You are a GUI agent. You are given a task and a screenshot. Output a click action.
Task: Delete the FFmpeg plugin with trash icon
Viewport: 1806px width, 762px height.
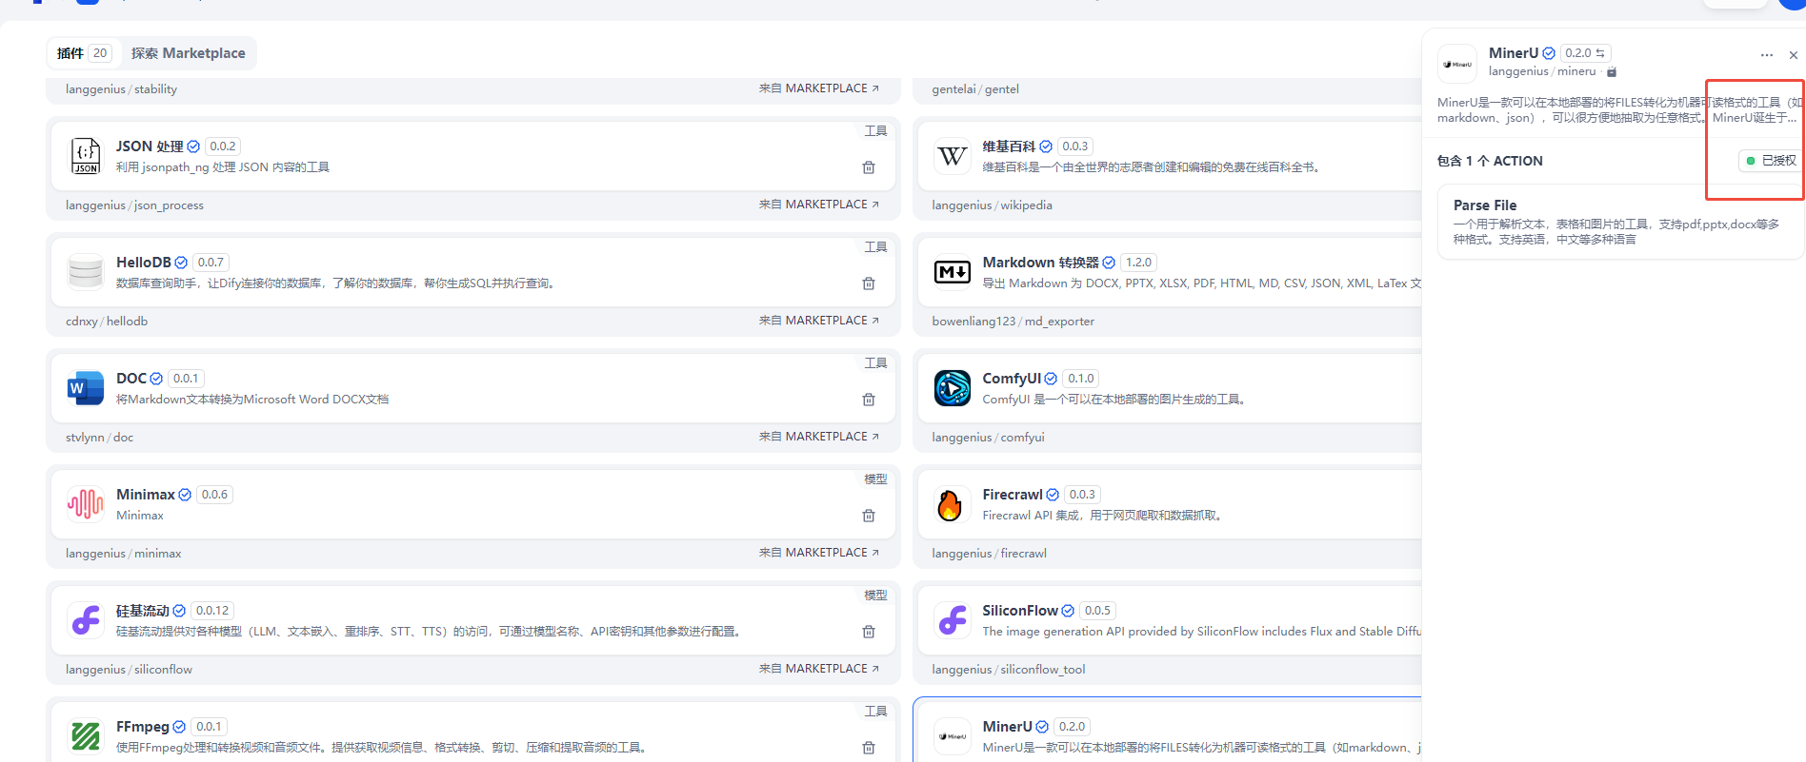click(x=869, y=748)
